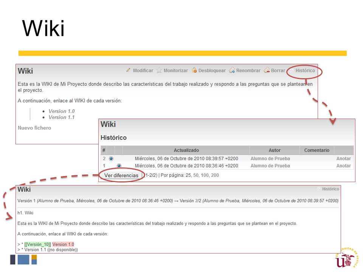363x272 pixels.
Task: Click Anotar for the 08:39:57 version
Action: pyautogui.click(x=344, y=159)
